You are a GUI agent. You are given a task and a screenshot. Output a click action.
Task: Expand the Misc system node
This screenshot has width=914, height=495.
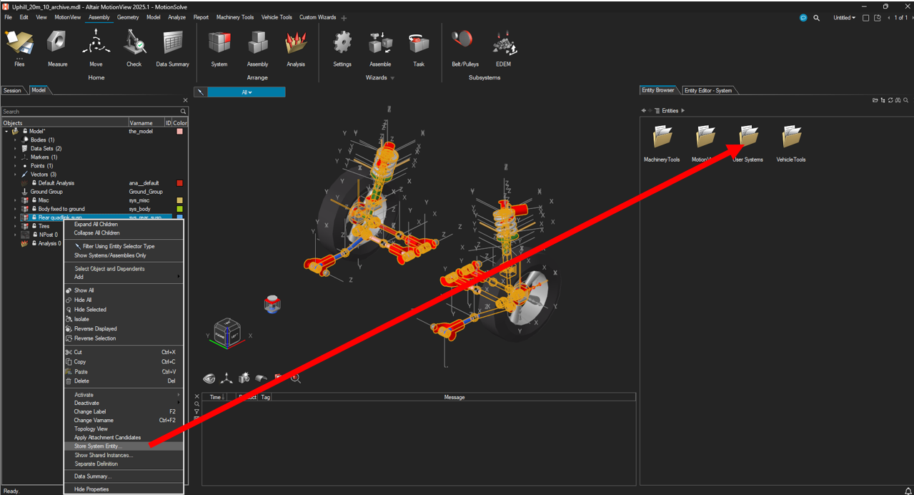(x=15, y=200)
